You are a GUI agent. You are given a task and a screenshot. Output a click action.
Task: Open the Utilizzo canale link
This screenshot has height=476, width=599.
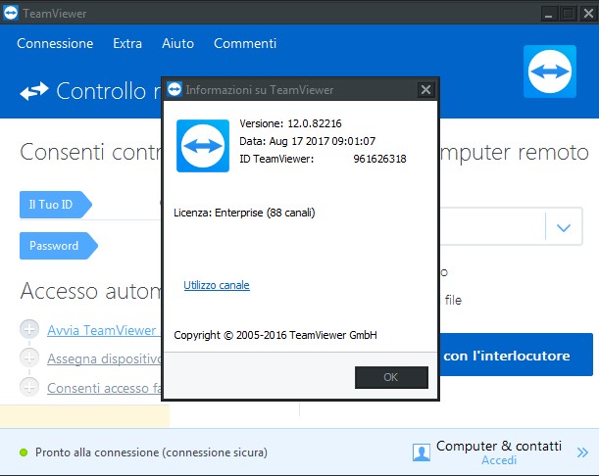[217, 285]
